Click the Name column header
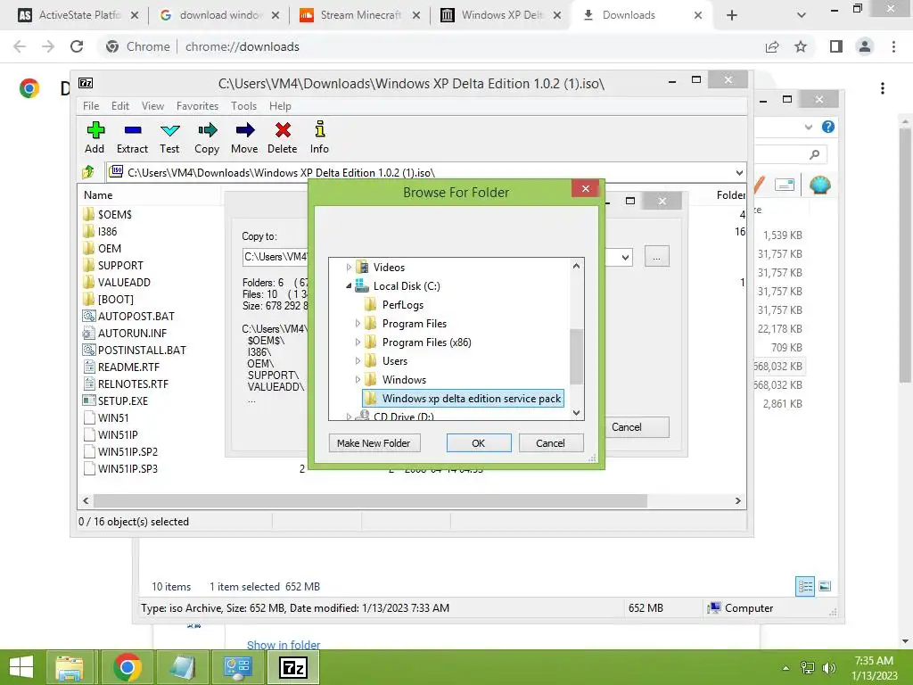The image size is (913, 685). [98, 195]
